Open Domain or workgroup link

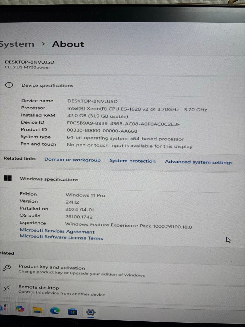[72, 160]
